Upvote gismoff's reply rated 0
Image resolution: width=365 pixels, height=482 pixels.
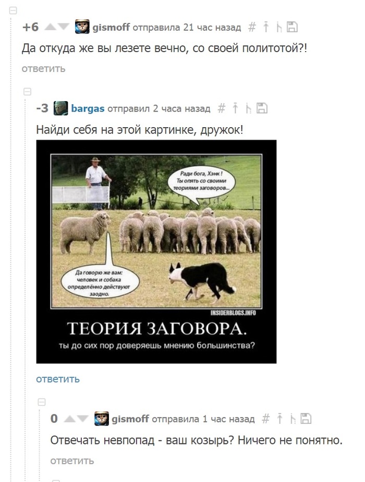pos(70,418)
